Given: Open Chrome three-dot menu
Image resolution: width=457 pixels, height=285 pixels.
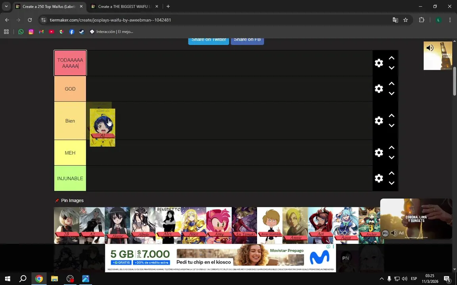Looking at the screenshot, I should click(450, 20).
